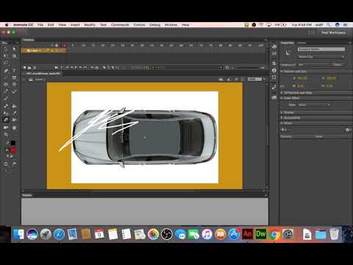The image size is (353, 265).
Task: Play the timeline animation
Action: click(x=76, y=68)
